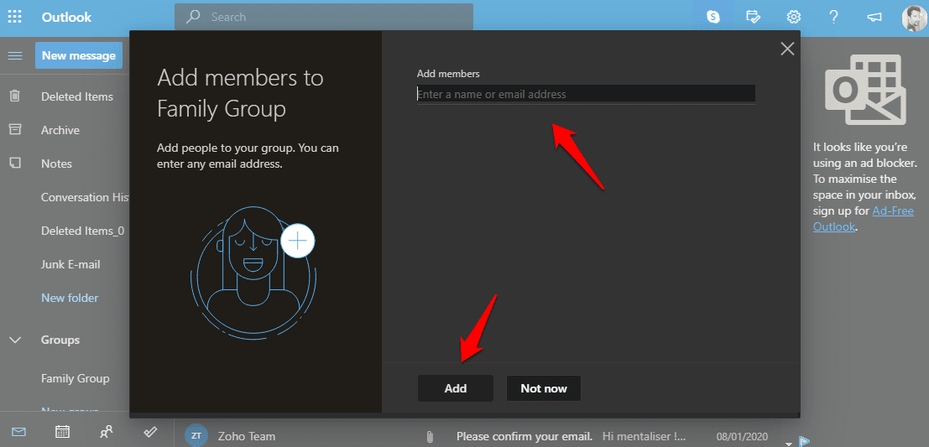Open the Family Group entry

coord(76,378)
